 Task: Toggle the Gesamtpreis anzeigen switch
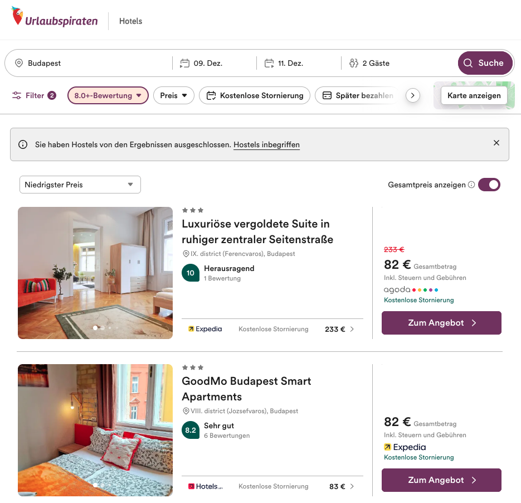(x=489, y=185)
